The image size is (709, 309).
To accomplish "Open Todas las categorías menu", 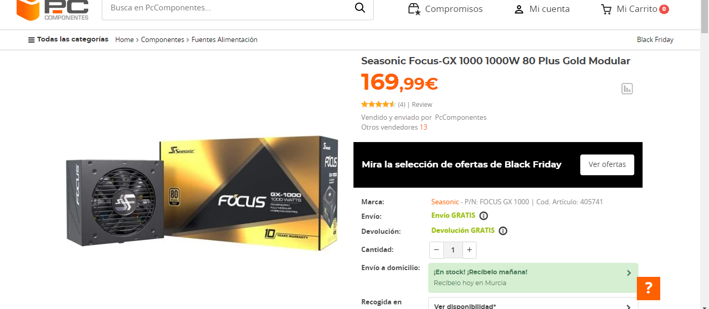I will tap(68, 39).
